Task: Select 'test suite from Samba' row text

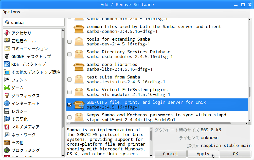Action: coord(113,77)
